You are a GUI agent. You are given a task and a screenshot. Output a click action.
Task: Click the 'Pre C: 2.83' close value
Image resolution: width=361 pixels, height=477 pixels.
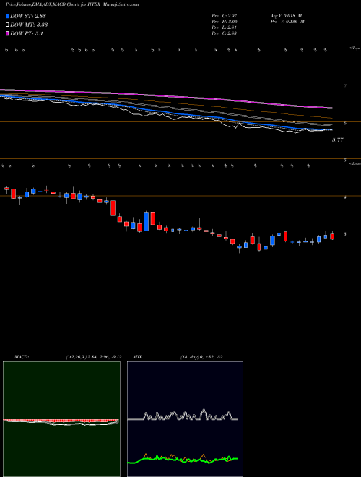(x=225, y=33)
